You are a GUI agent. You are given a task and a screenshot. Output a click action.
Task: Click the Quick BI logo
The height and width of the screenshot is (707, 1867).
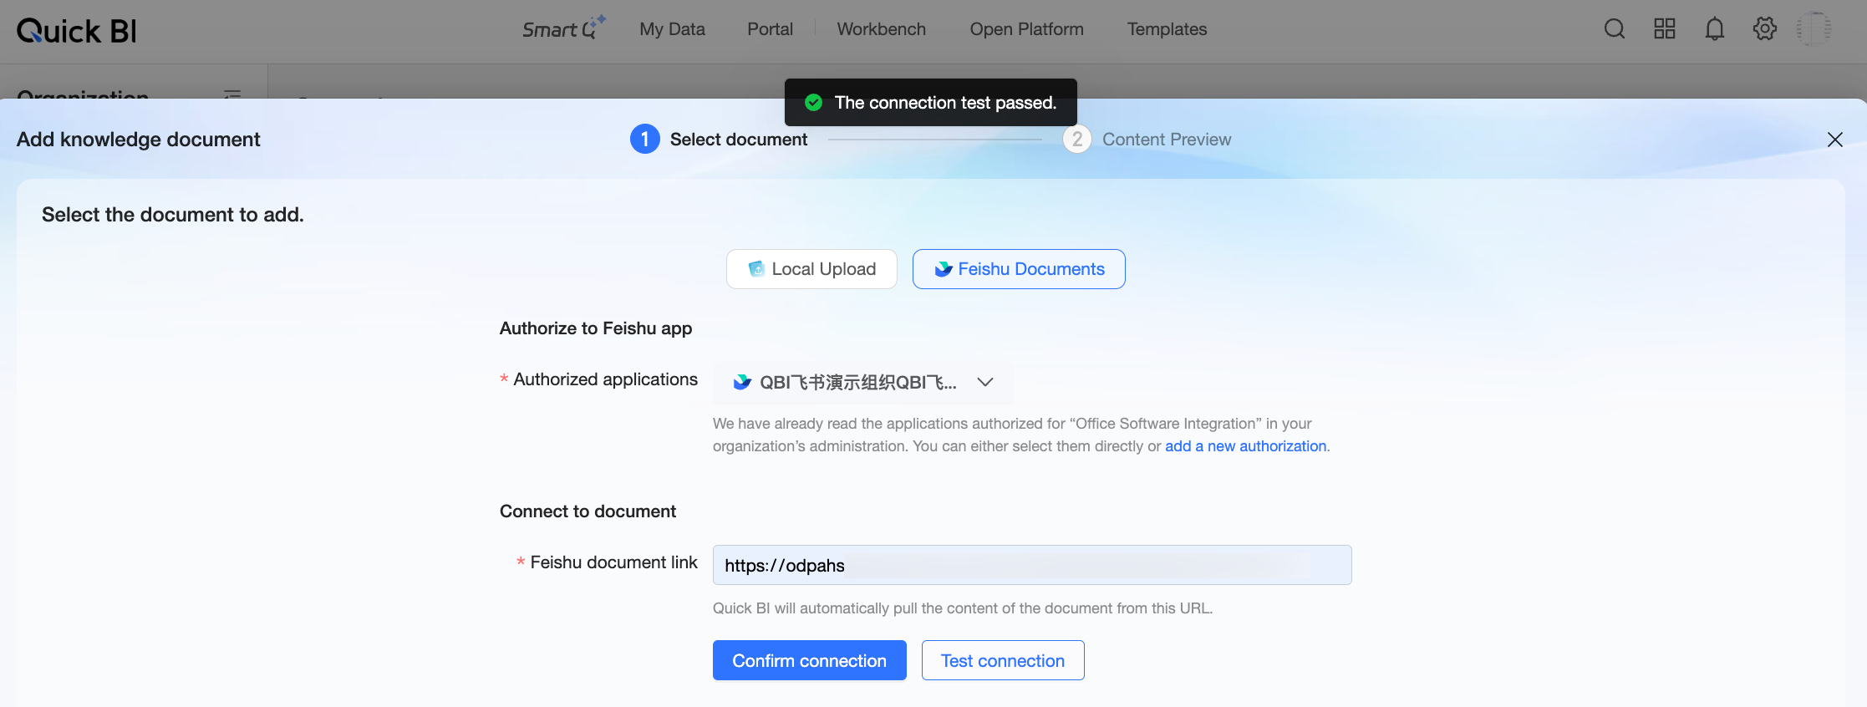click(x=77, y=31)
